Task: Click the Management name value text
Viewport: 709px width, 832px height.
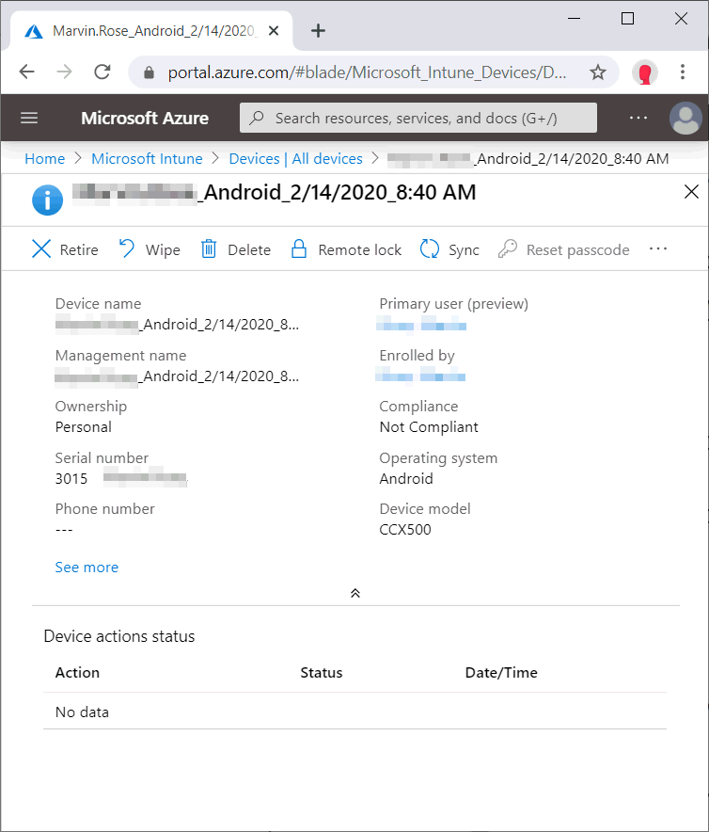Action: click(x=177, y=376)
